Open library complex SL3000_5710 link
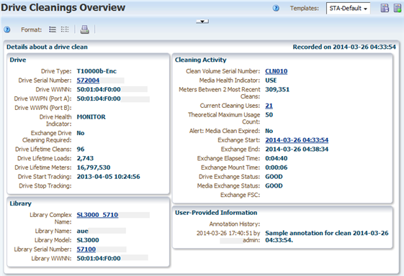Screen dimensions: 404x276 coord(97,215)
